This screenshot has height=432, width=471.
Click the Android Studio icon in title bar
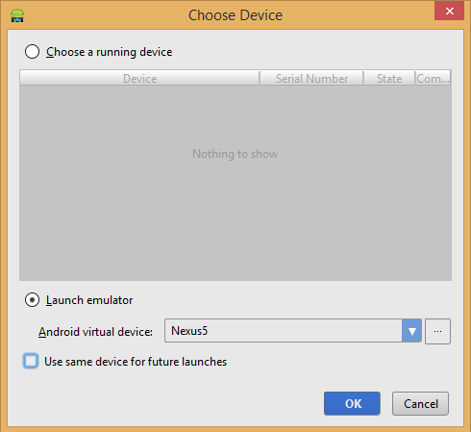pos(17,15)
